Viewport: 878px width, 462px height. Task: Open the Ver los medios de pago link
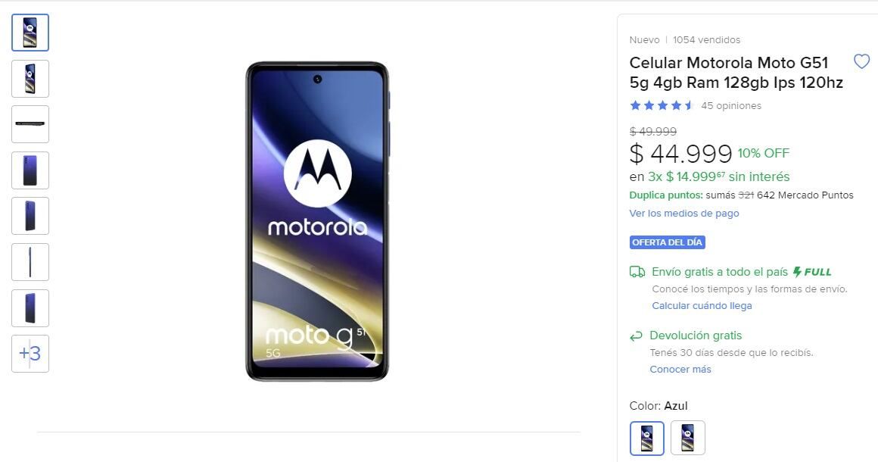coord(683,213)
